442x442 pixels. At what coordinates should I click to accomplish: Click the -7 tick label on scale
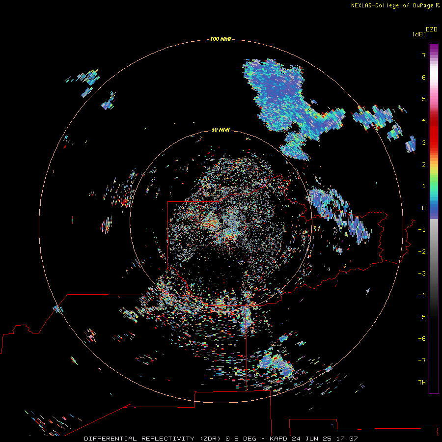click(x=422, y=360)
